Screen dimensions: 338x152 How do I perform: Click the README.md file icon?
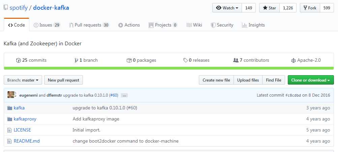pyautogui.click(x=9, y=141)
